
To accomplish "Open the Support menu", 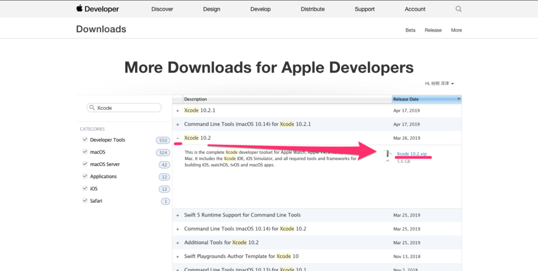I will [x=365, y=9].
